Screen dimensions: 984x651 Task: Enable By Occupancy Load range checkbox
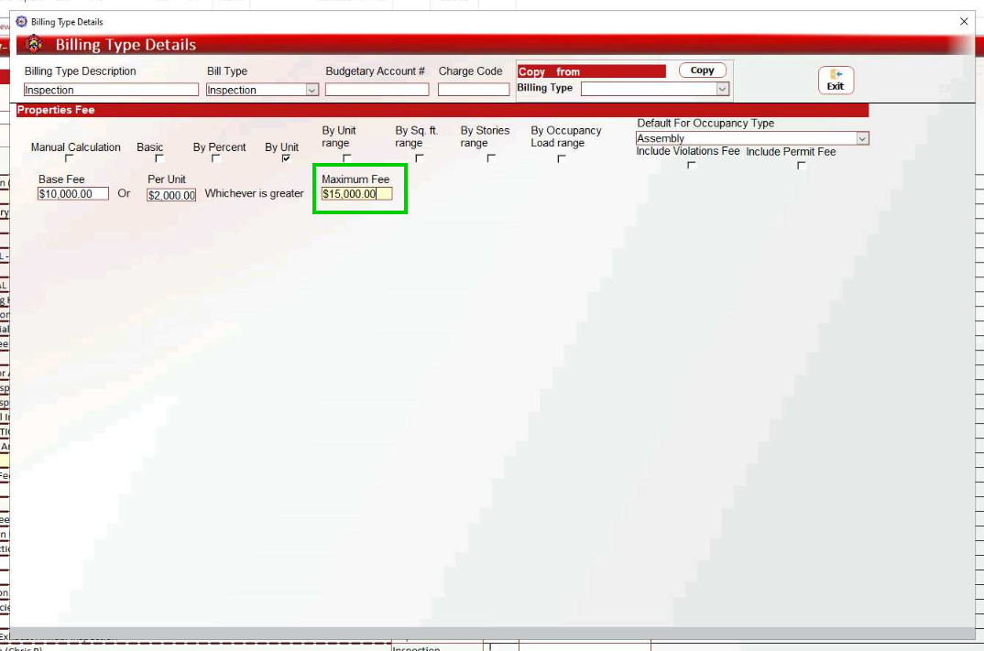[561, 158]
